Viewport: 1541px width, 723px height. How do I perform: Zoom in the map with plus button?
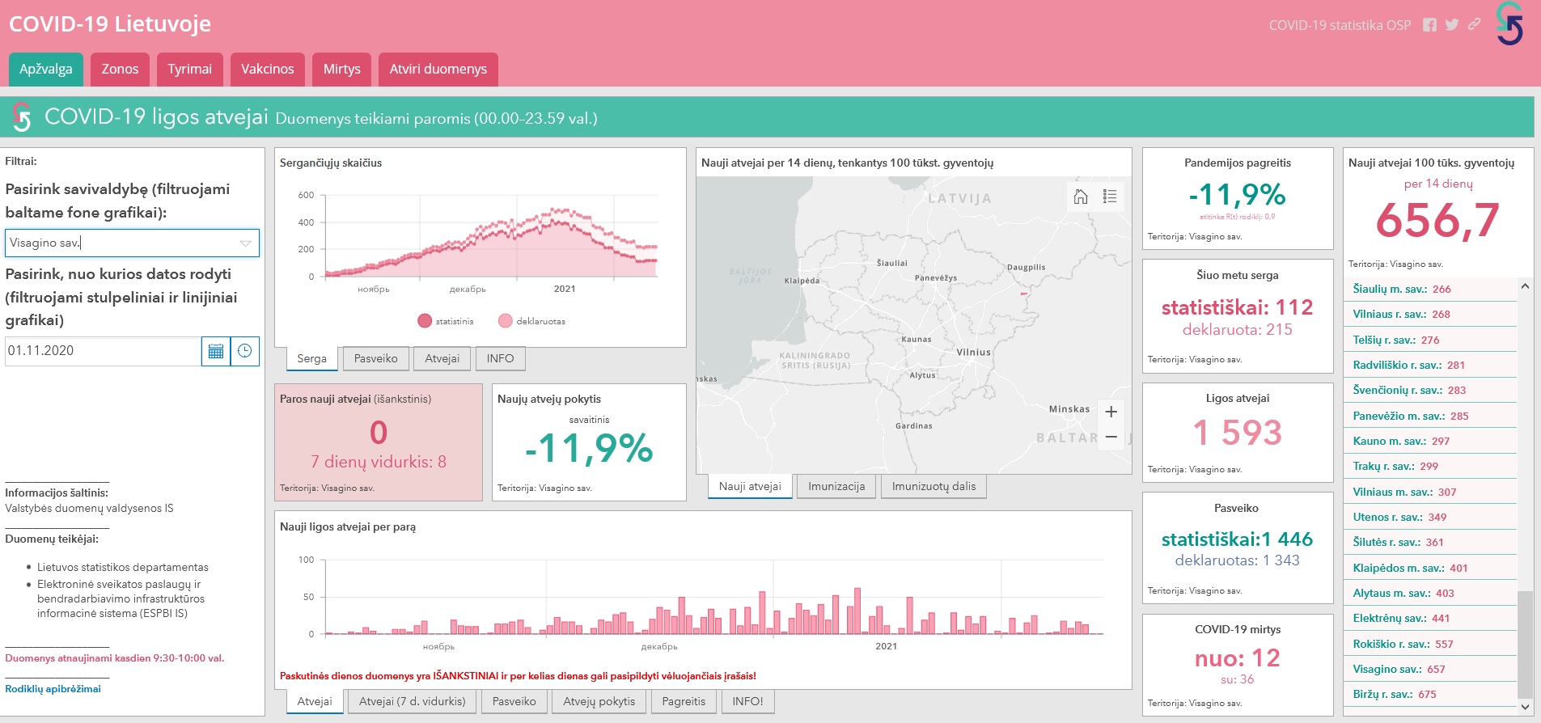[x=1111, y=412]
